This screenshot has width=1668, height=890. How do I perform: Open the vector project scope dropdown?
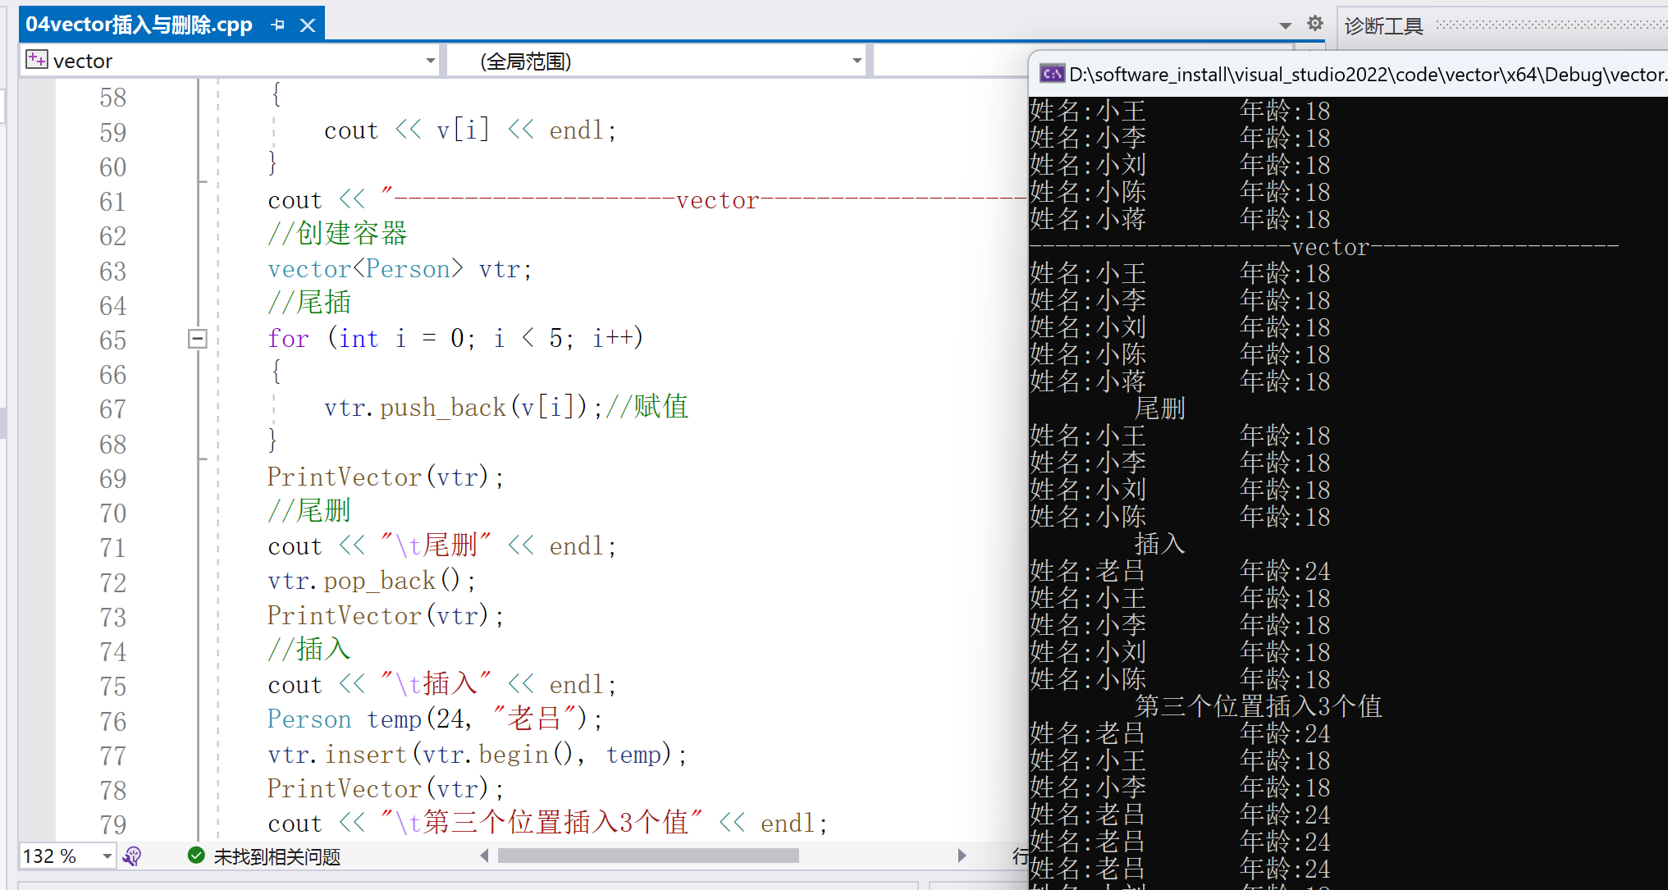pos(430,61)
